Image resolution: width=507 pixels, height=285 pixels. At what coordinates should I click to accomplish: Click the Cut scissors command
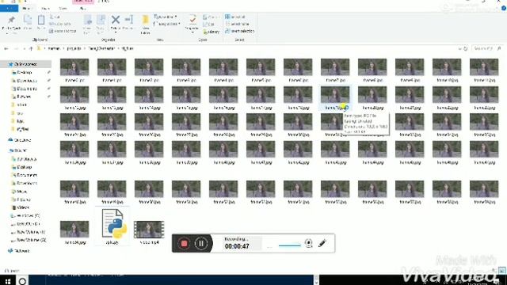[x=55, y=17]
